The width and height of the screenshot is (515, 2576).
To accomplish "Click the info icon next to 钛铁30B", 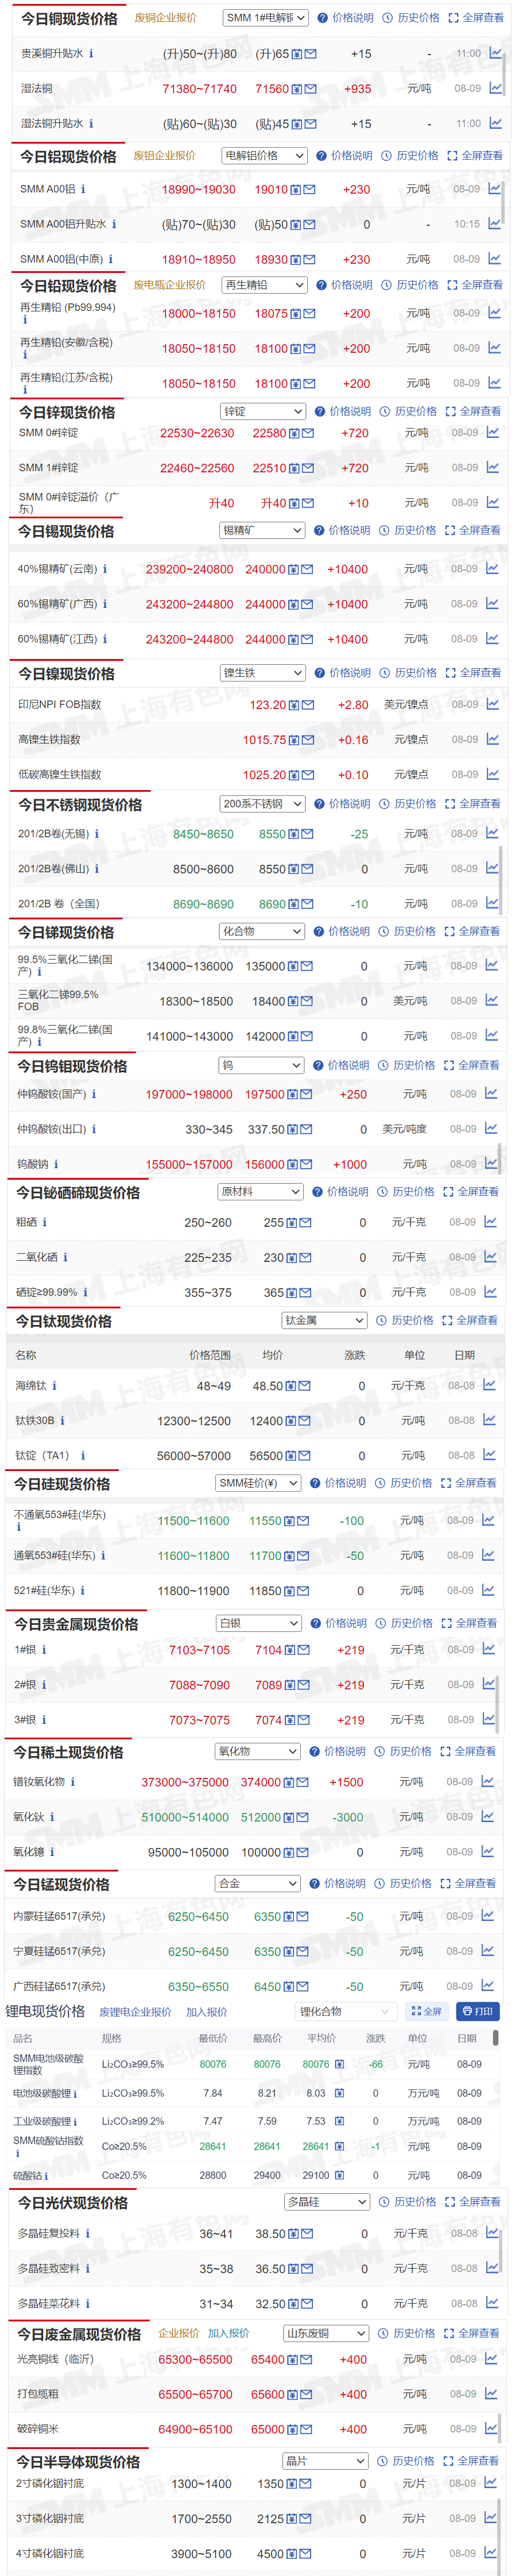I will 62,1420.
